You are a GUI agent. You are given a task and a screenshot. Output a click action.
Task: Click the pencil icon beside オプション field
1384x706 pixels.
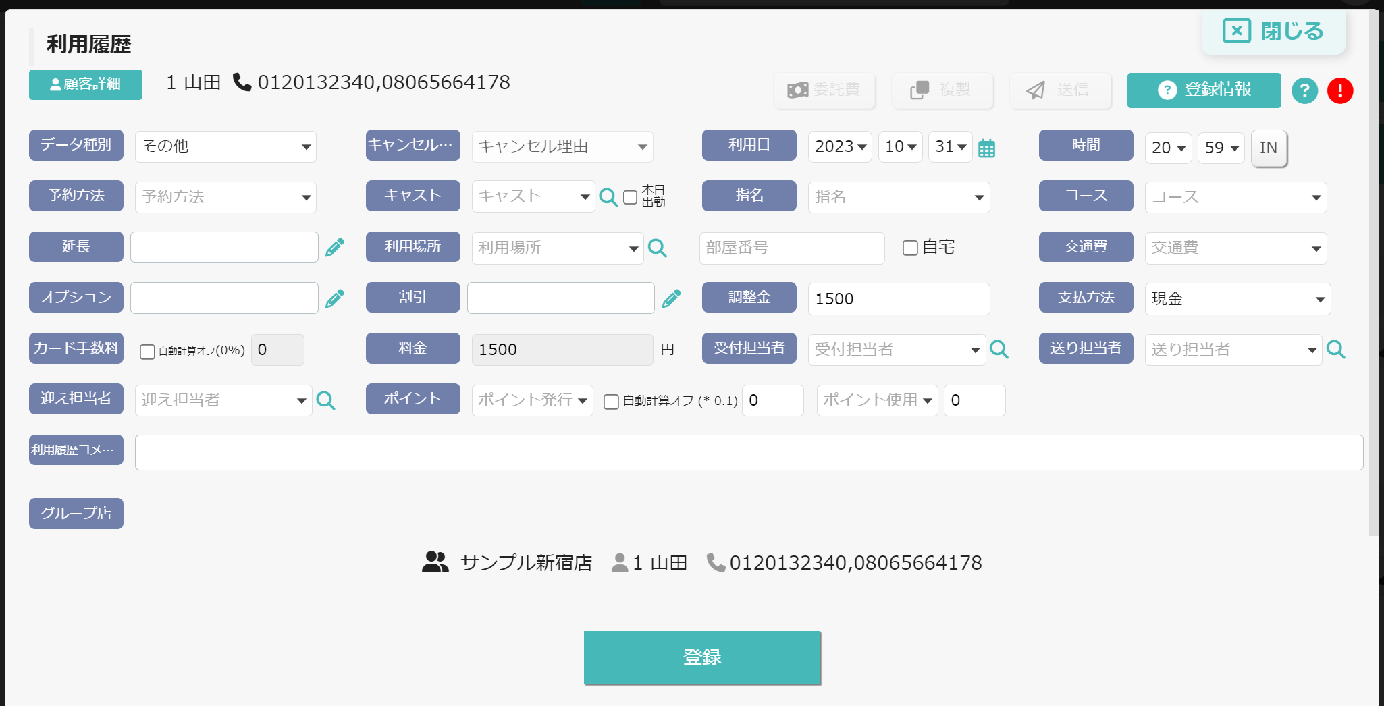tap(335, 298)
